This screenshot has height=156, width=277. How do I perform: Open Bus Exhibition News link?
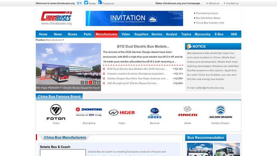[208, 18]
